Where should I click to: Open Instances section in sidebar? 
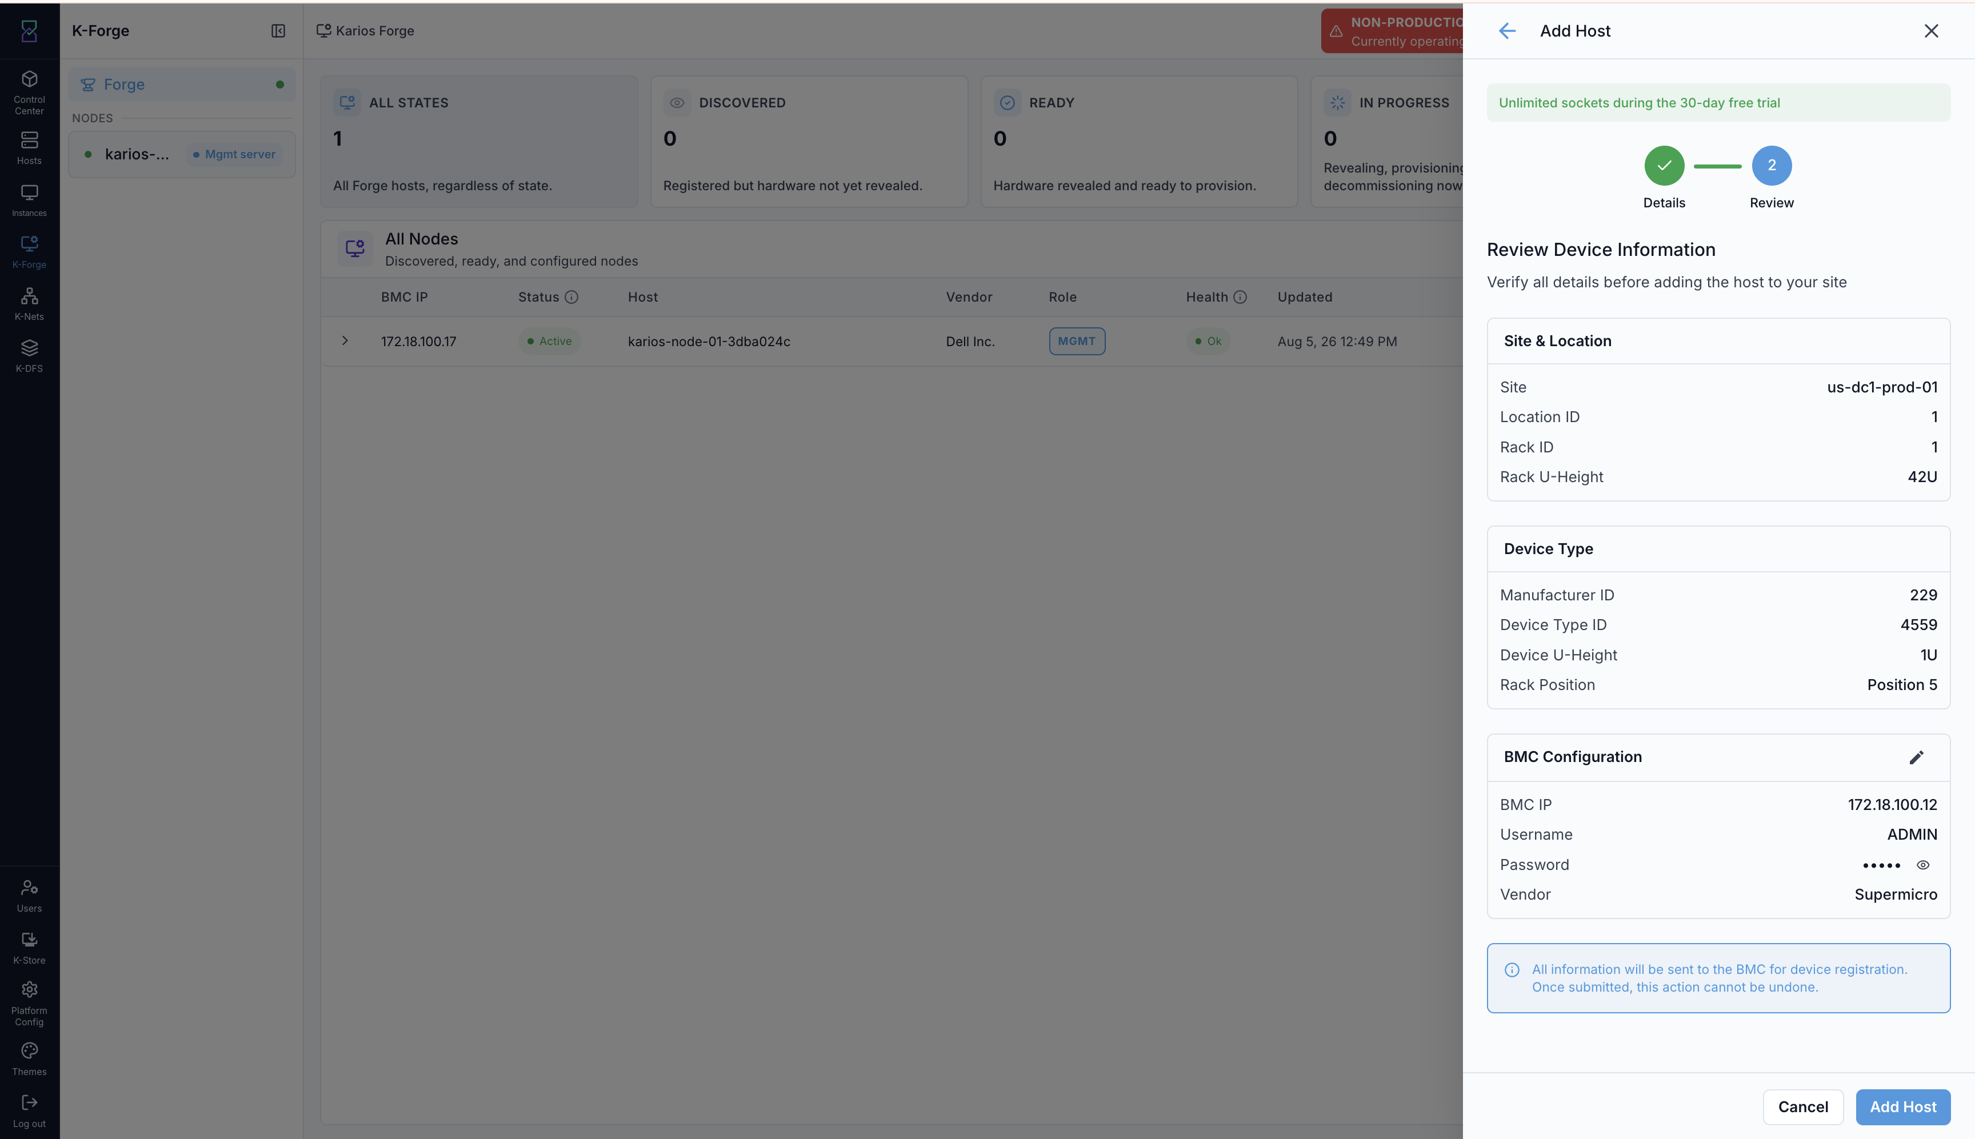coord(29,200)
